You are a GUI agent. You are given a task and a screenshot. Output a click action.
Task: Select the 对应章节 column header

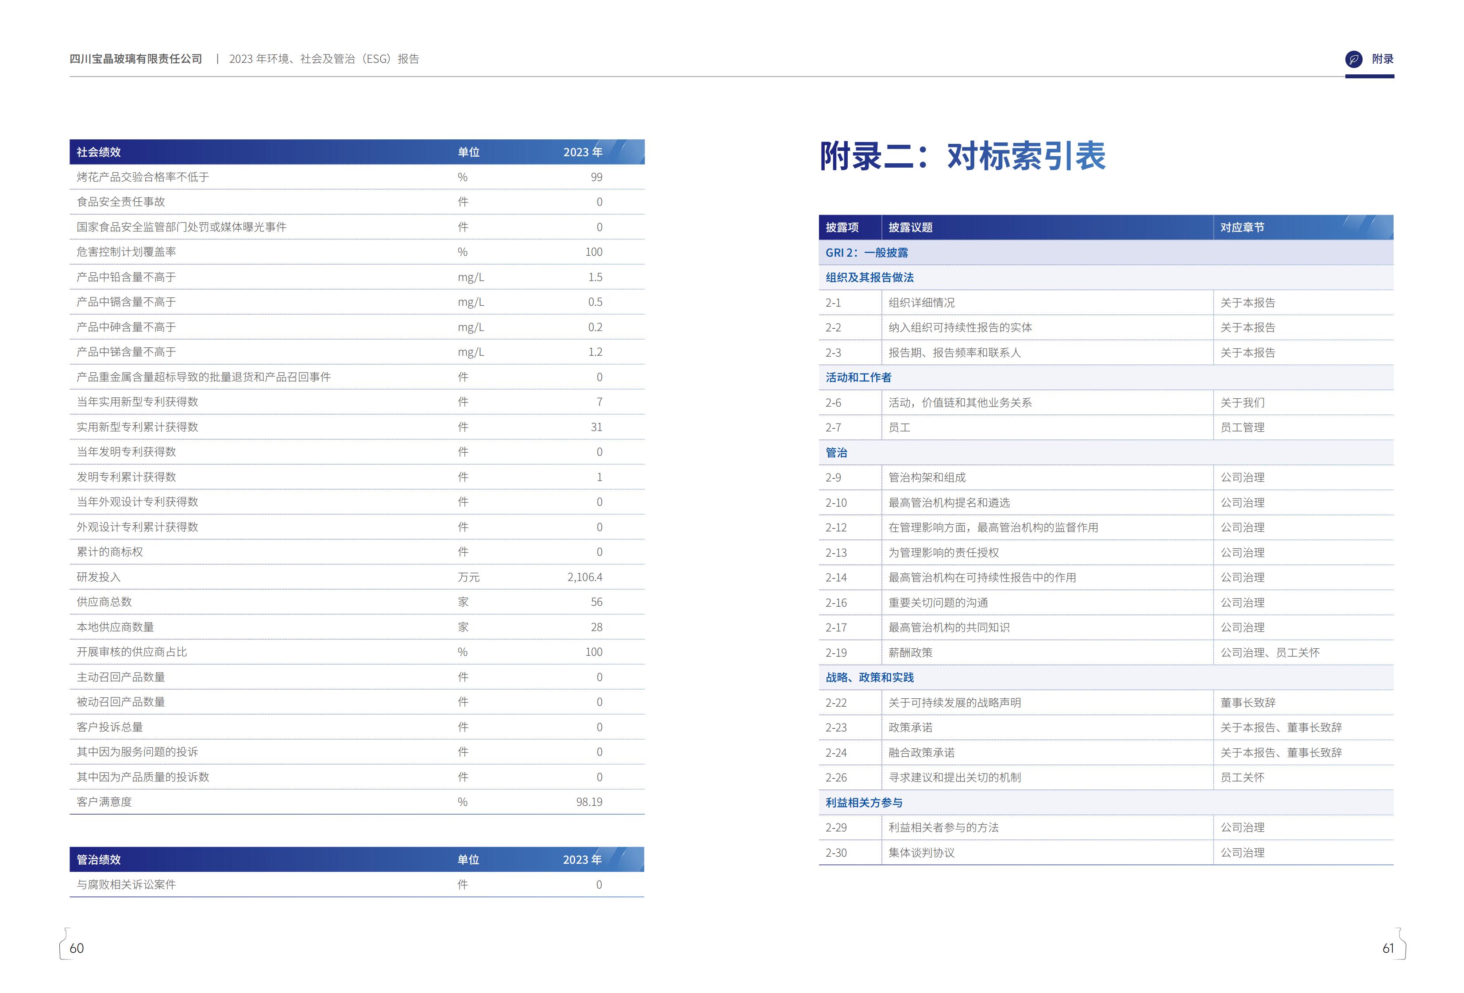click(1242, 227)
